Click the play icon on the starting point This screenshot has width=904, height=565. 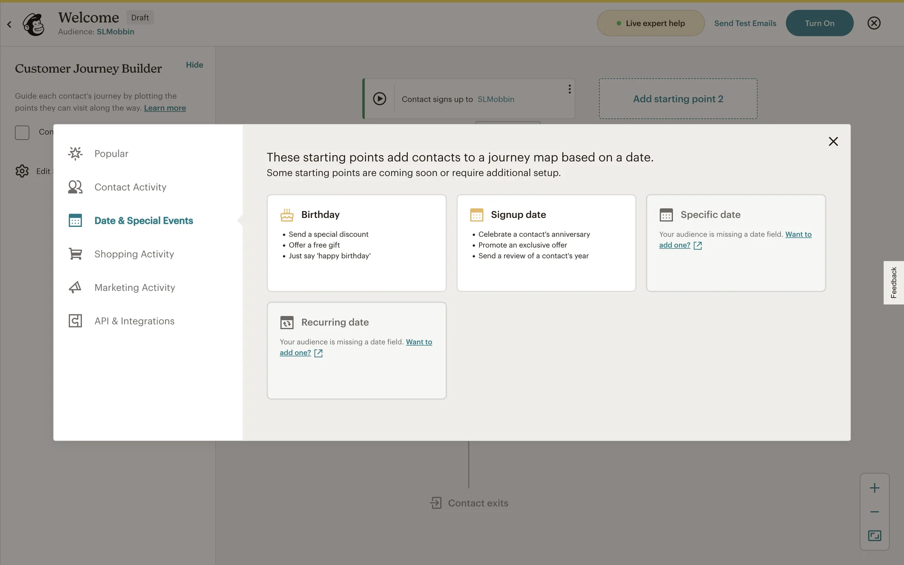pyautogui.click(x=379, y=99)
